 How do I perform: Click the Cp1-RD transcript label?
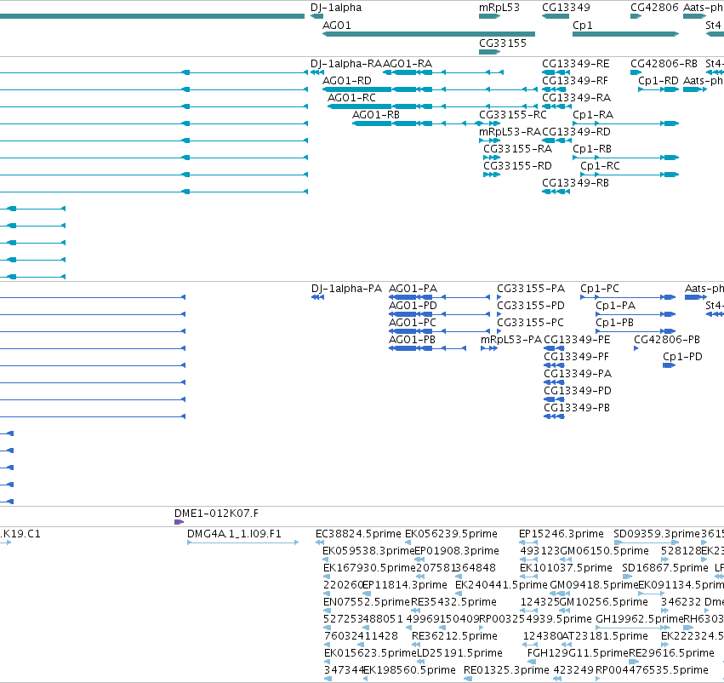tap(658, 80)
